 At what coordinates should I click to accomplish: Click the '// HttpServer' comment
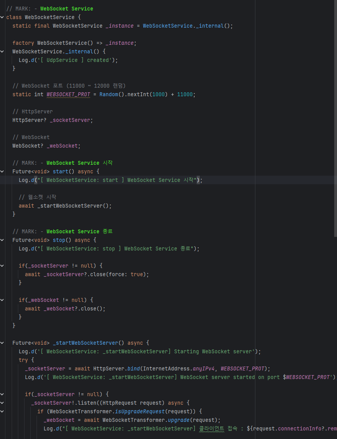pos(32,111)
